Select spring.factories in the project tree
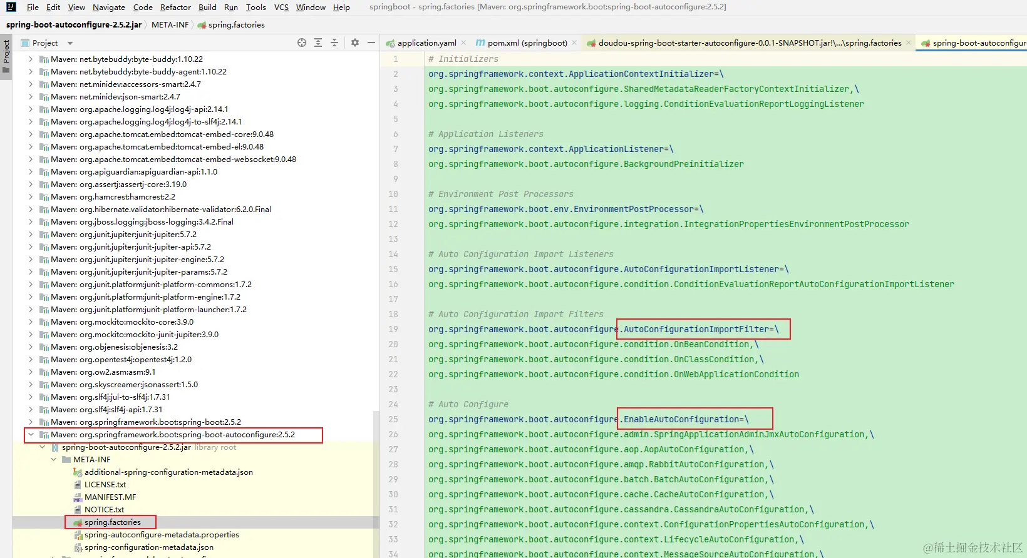 point(113,522)
